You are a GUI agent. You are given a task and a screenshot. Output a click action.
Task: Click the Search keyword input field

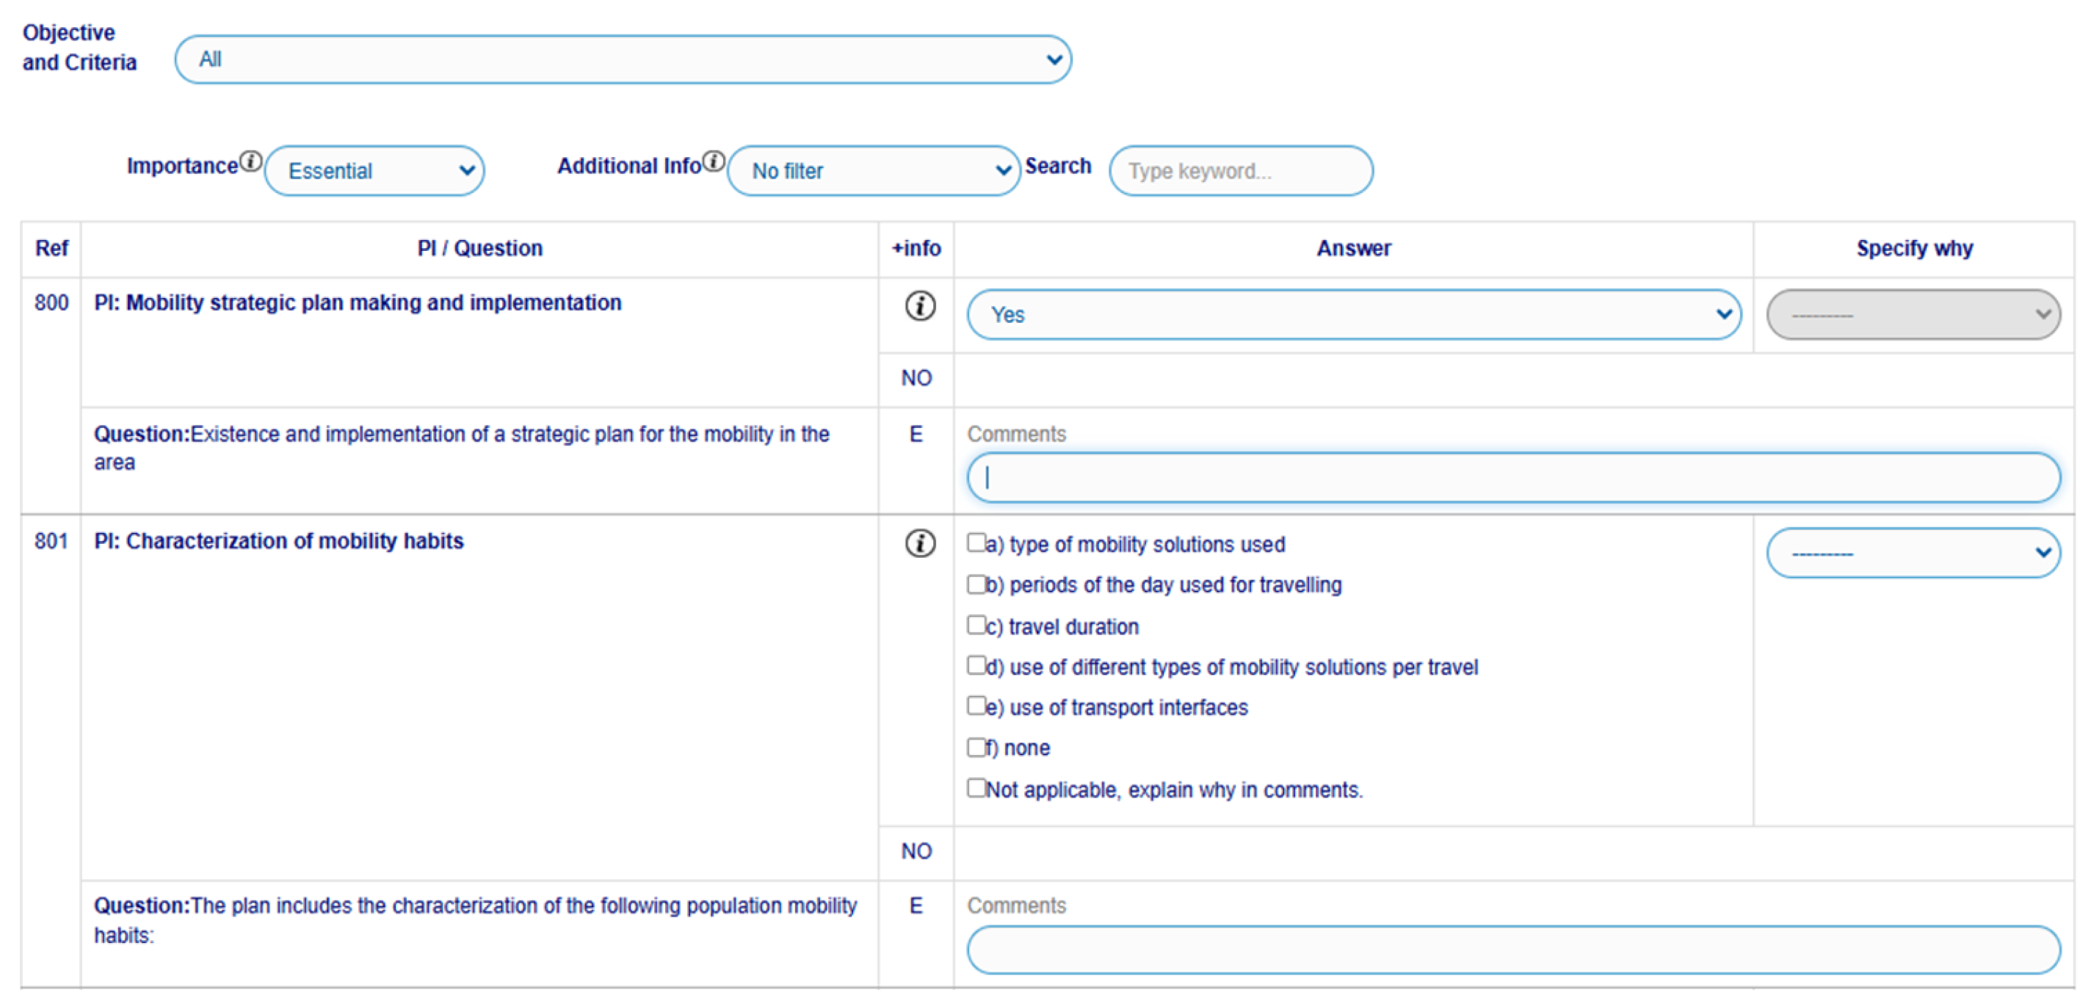[x=1241, y=171]
